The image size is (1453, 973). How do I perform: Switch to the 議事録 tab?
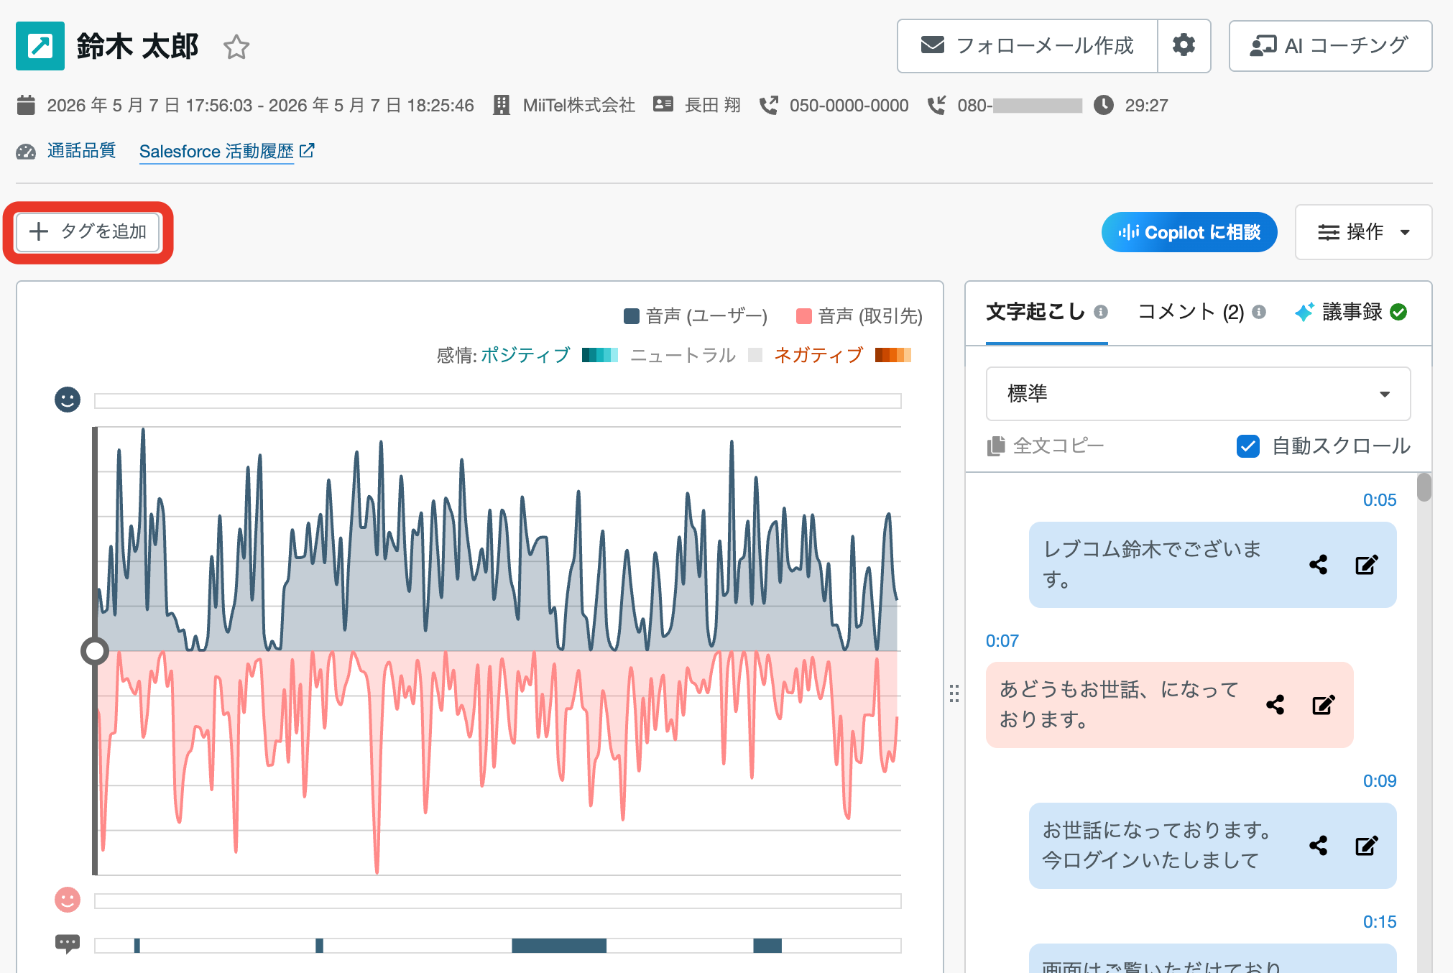(x=1351, y=312)
